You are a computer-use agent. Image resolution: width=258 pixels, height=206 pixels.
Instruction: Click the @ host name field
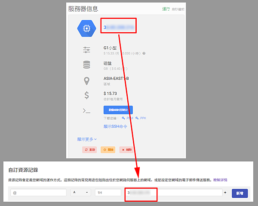point(39,193)
